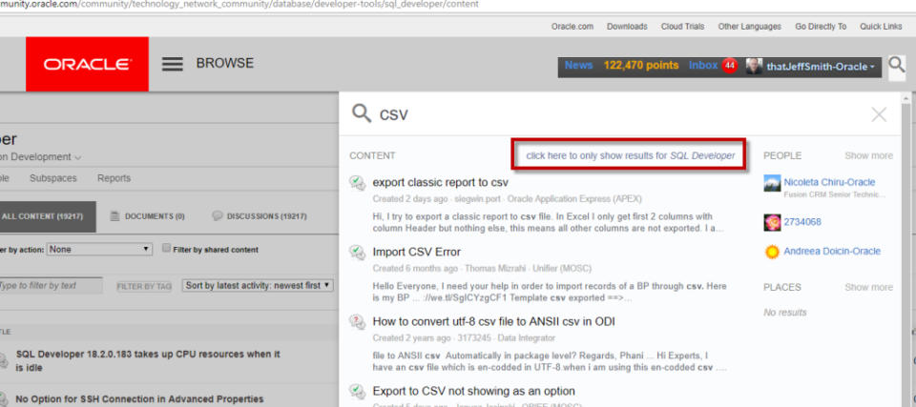This screenshot has width=916, height=407.
Task: Click the 2734068 user avatar
Action: click(772, 222)
